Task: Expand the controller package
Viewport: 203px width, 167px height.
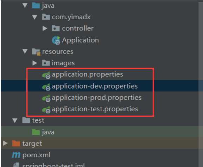Action: [45, 28]
